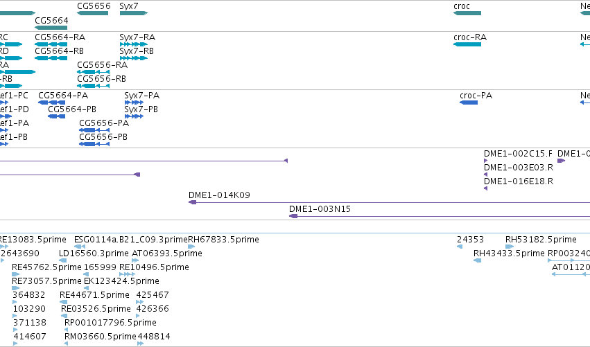The height and width of the screenshot is (347, 590).
Task: Click the DME1-003N15 BAC label
Action: point(320,209)
